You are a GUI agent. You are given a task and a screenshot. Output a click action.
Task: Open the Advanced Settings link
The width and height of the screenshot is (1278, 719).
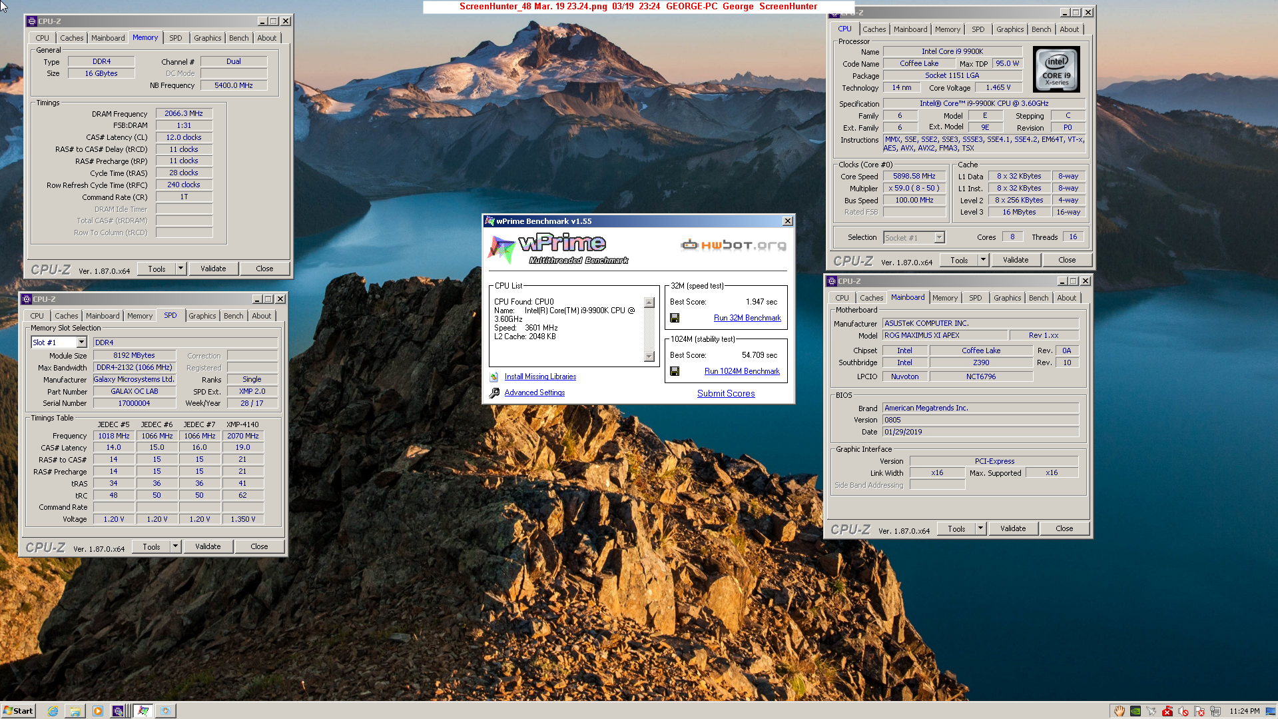[x=535, y=393]
